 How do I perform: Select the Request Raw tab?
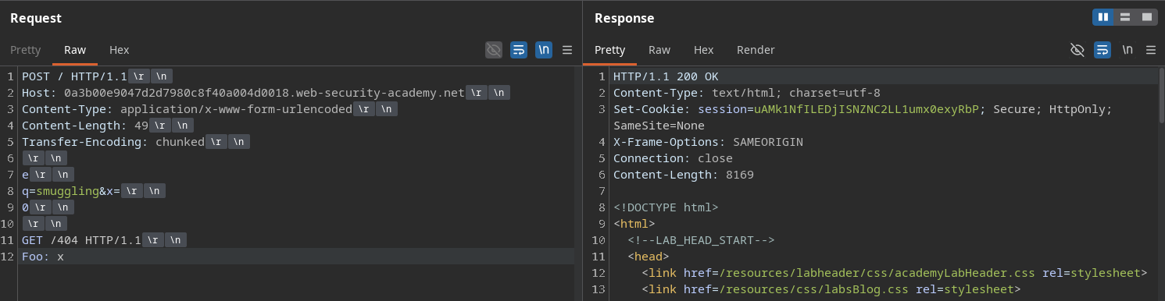coord(75,50)
